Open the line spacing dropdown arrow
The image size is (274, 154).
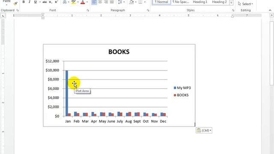(x=124, y=2)
